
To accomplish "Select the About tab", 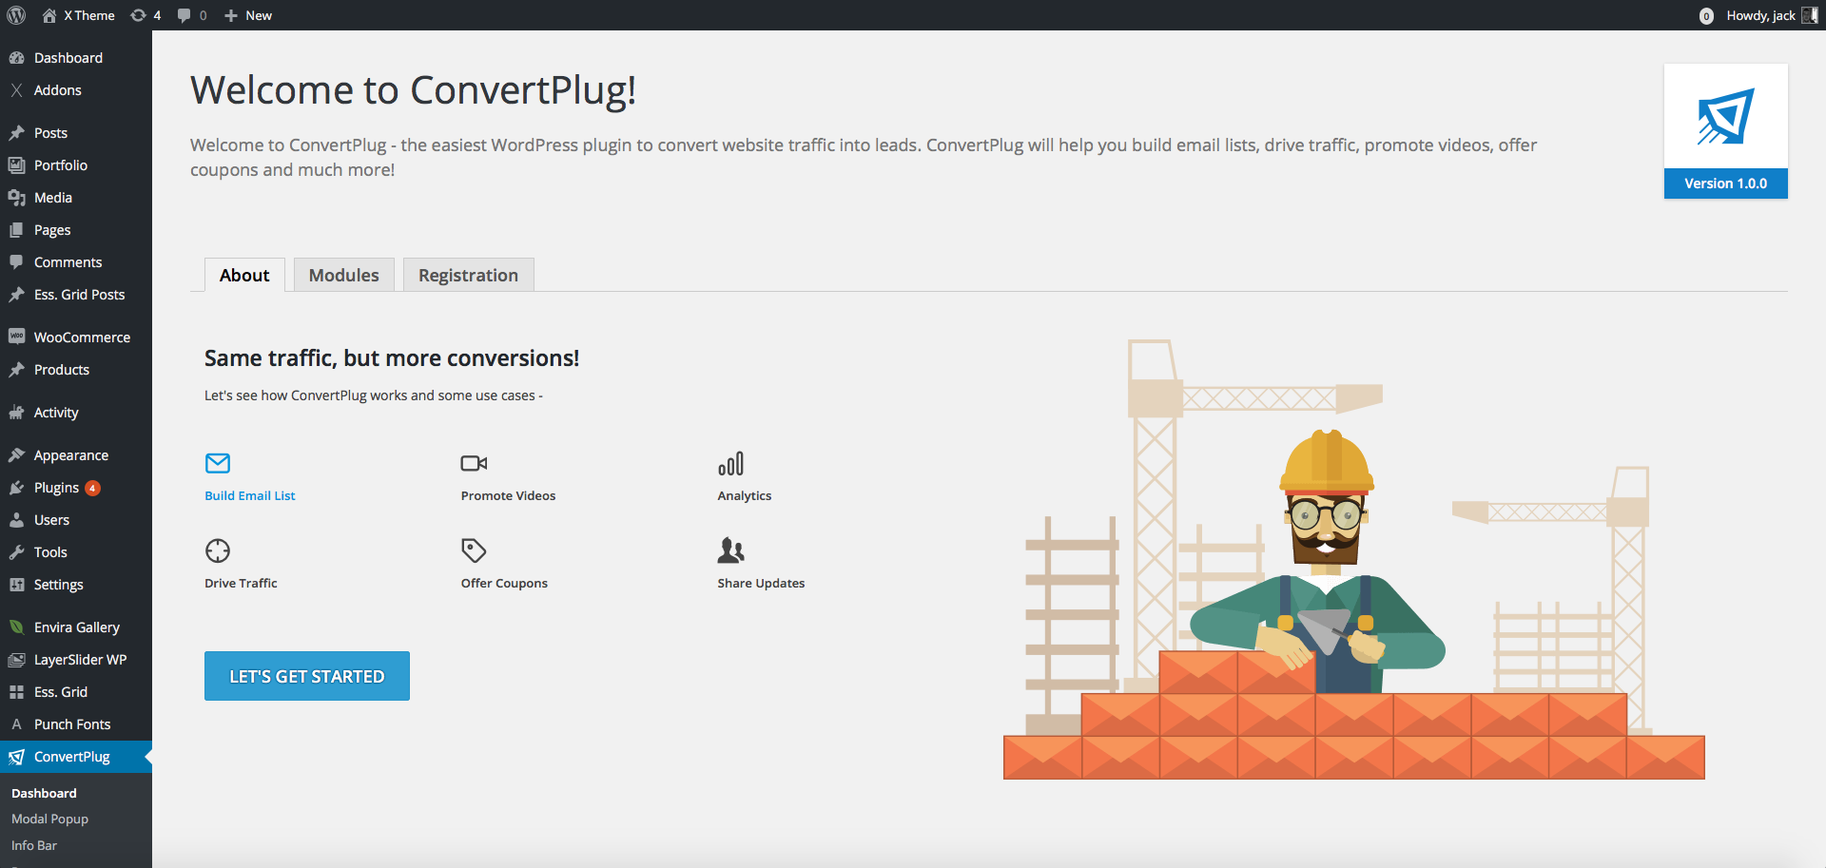I will click(244, 275).
